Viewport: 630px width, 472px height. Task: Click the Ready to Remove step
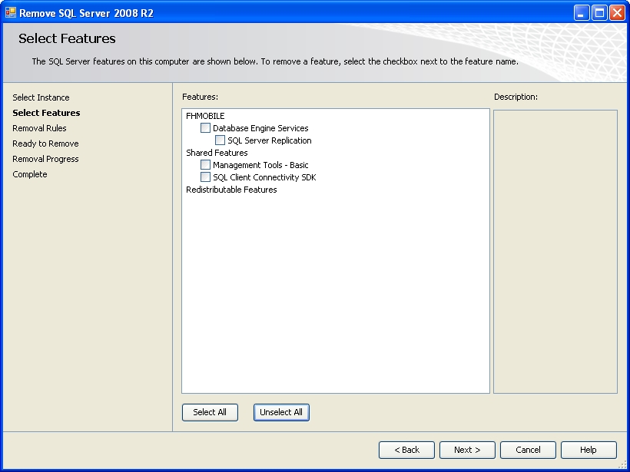click(x=45, y=144)
